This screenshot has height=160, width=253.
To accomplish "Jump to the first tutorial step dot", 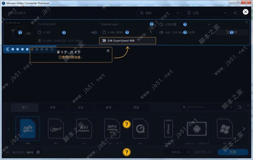I will click(x=13, y=49).
